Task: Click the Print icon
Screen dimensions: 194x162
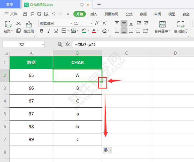Action: point(39,14)
